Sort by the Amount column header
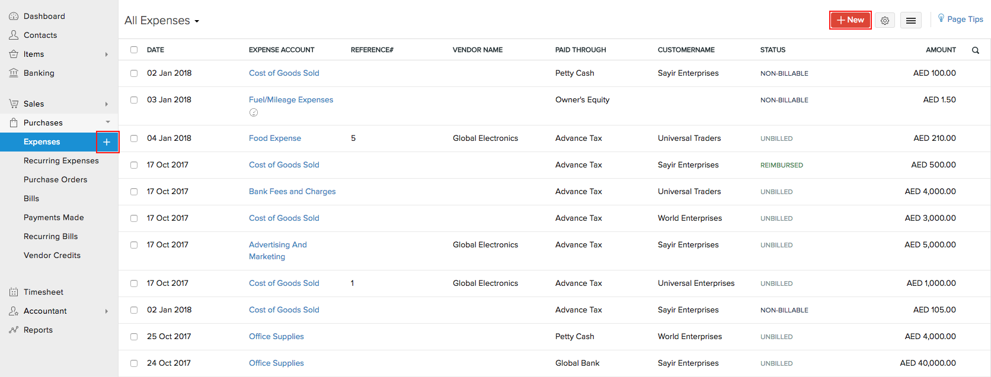 point(941,50)
